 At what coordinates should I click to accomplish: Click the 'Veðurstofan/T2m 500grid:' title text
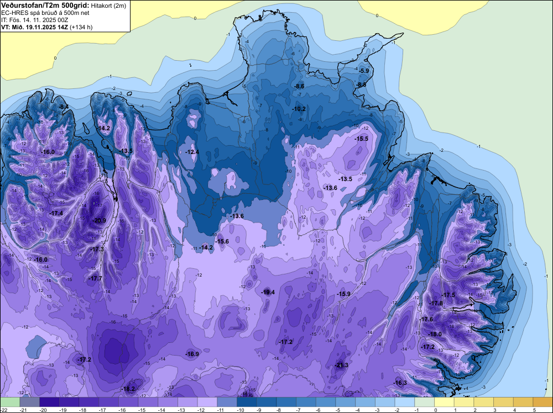pyautogui.click(x=45, y=6)
